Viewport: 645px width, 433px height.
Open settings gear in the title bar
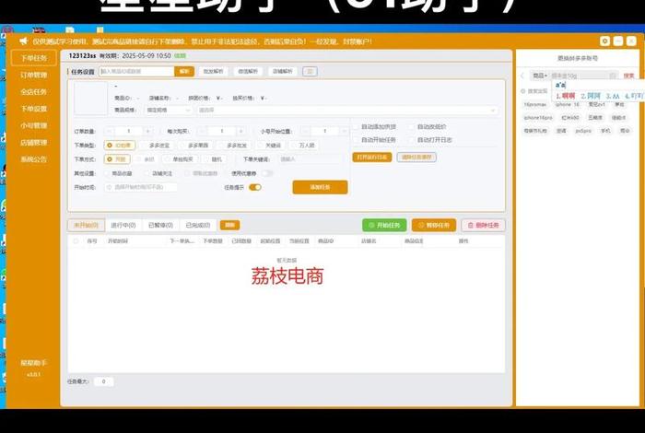604,41
